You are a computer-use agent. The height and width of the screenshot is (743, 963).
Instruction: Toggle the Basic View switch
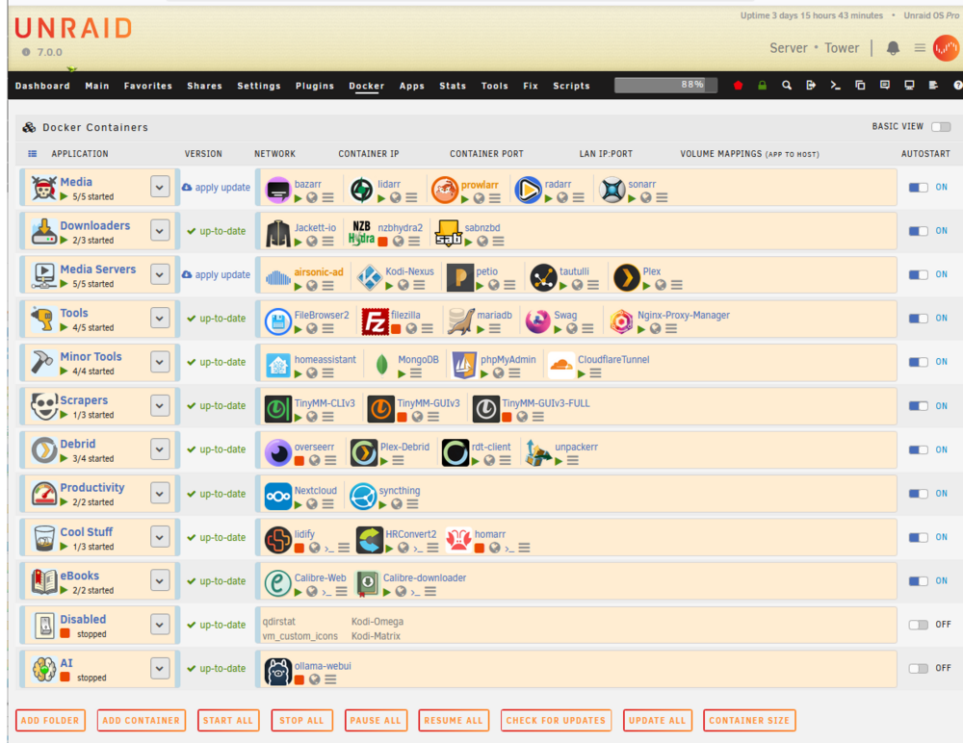[x=941, y=126]
